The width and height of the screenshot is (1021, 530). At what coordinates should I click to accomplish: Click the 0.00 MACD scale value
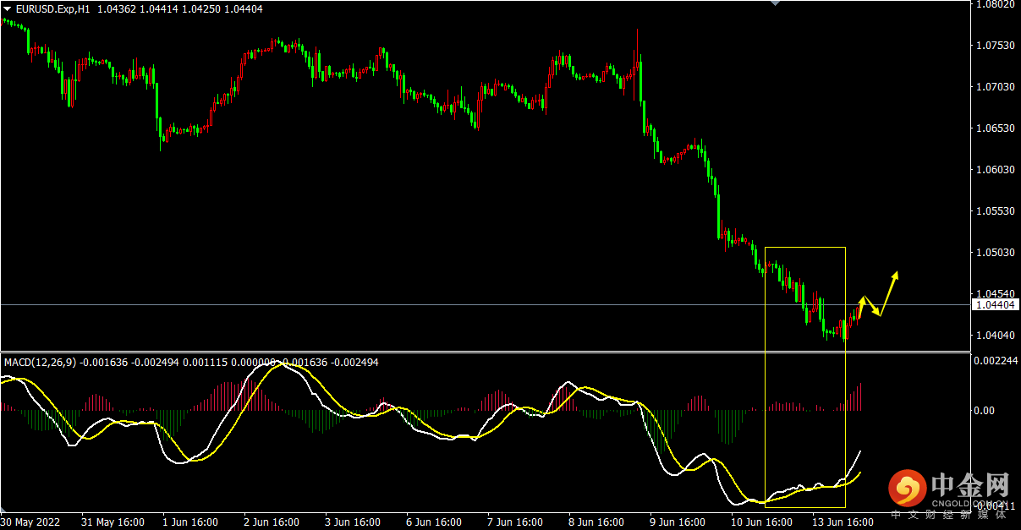pos(985,411)
